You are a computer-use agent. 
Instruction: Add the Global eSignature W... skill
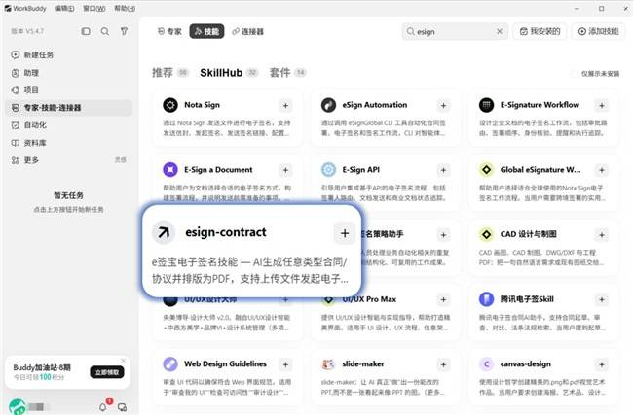602,170
